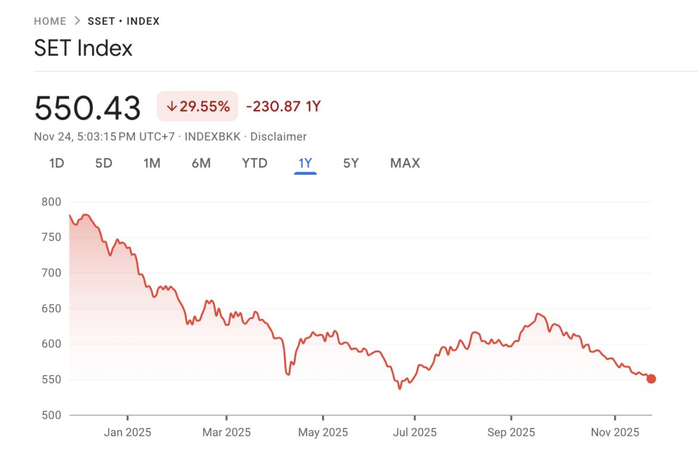Image resolution: width=698 pixels, height=449 pixels.
Task: Click the 29.55% change badge
Action: pos(197,107)
